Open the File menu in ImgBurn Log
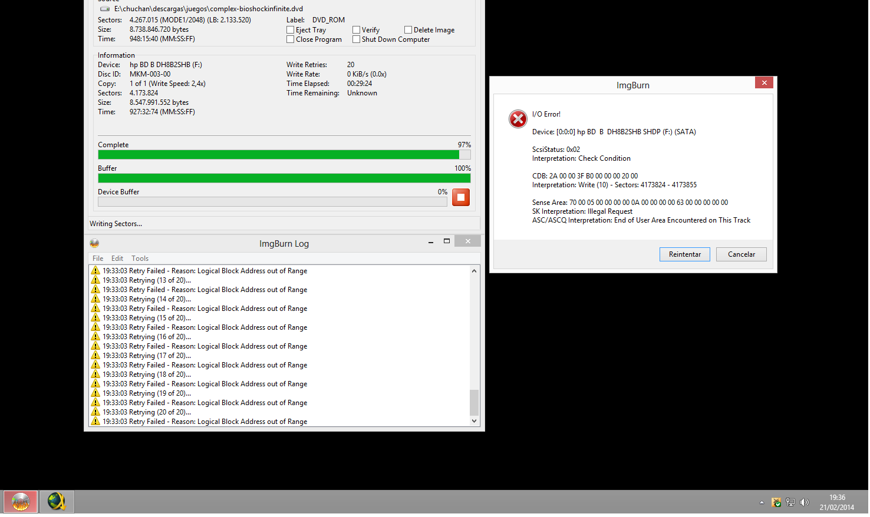This screenshot has height=517, width=870. (98, 258)
